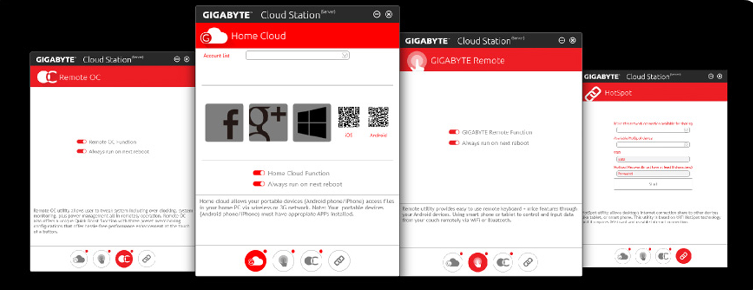Toggle Remote OC Function switch
This screenshot has height=290, width=753.
pyautogui.click(x=81, y=142)
